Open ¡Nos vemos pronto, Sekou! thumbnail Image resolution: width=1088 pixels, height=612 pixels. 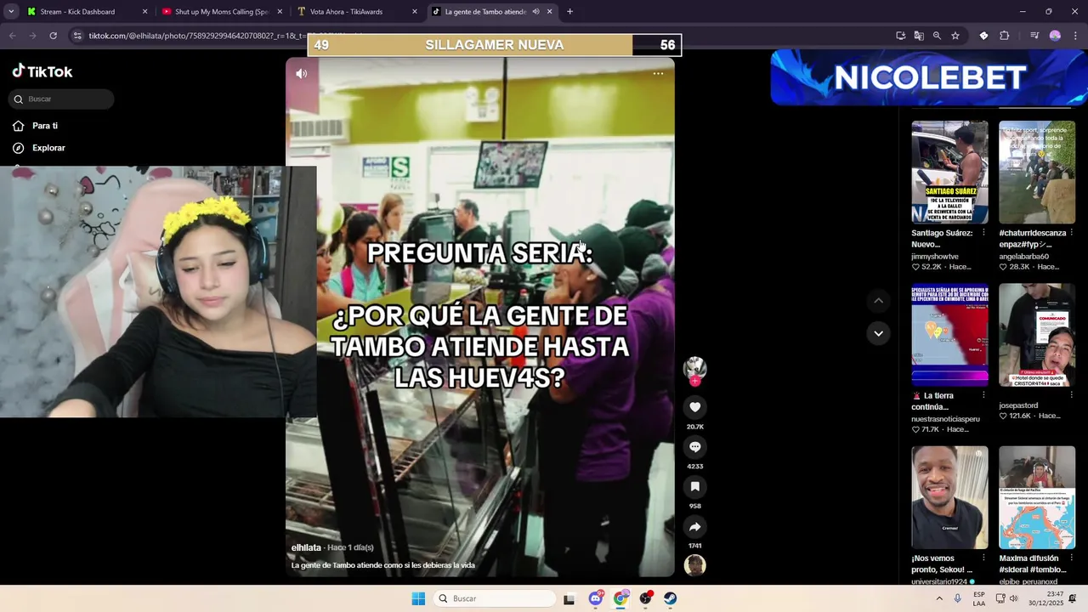(x=949, y=497)
